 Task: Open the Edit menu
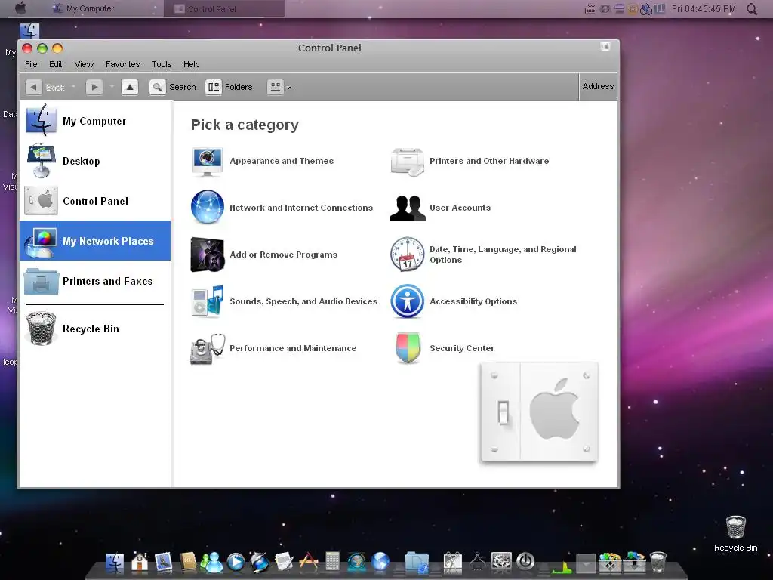pos(55,64)
